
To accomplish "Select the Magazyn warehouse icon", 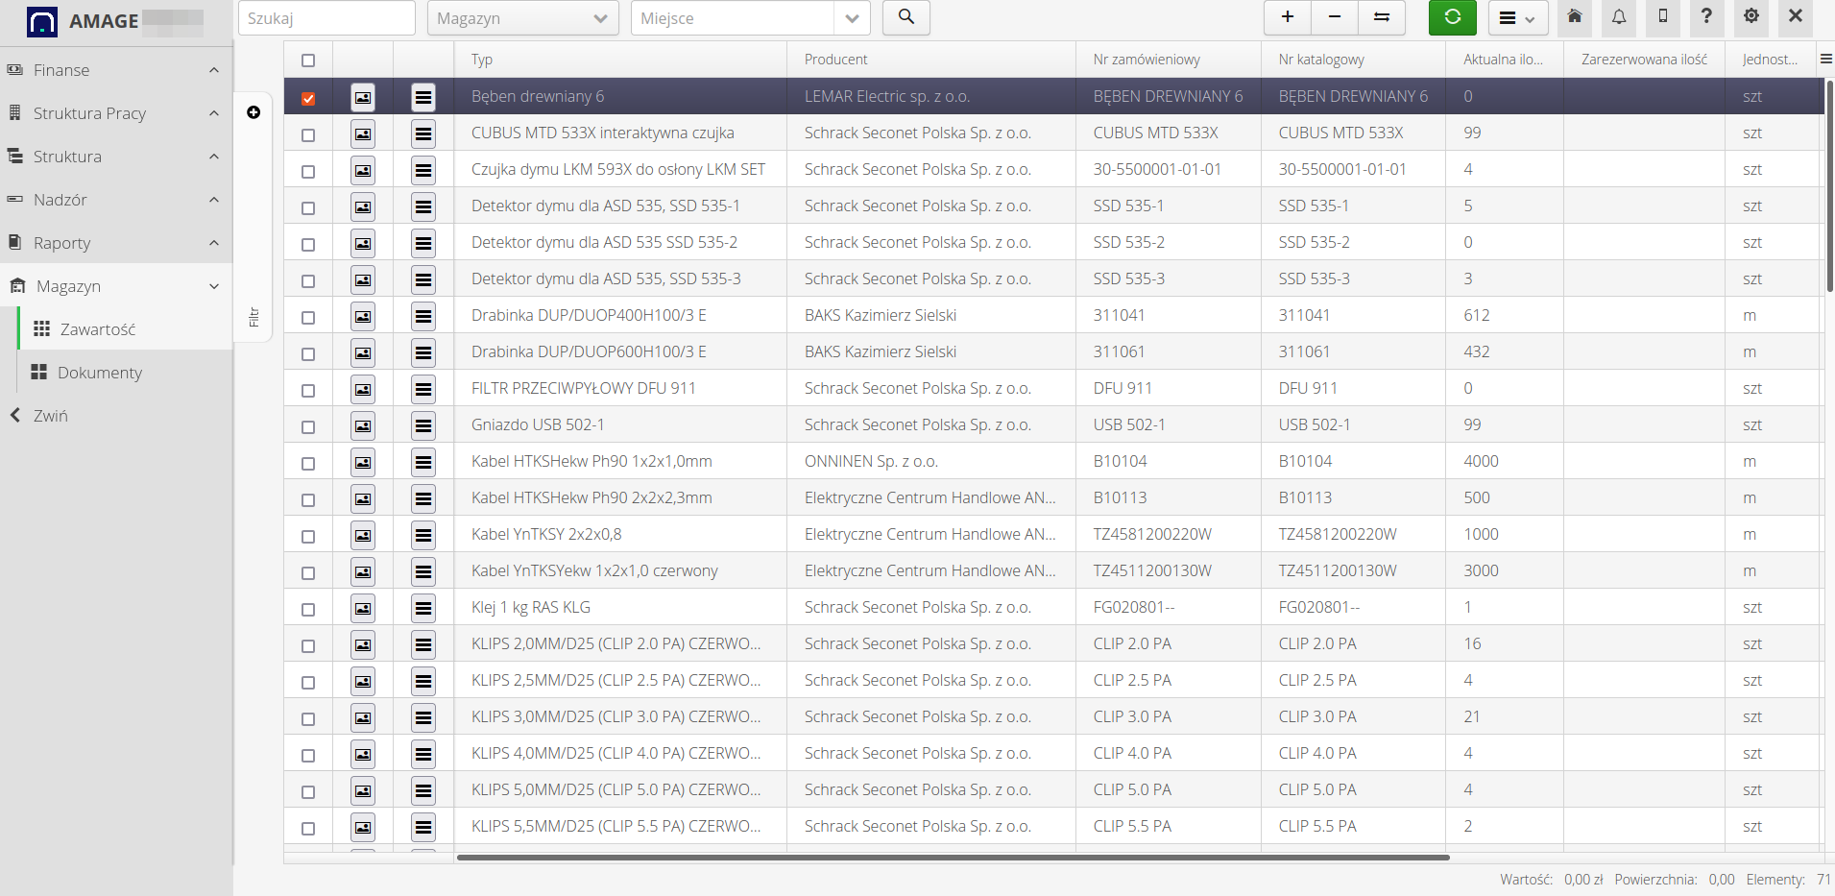I will 15,285.
